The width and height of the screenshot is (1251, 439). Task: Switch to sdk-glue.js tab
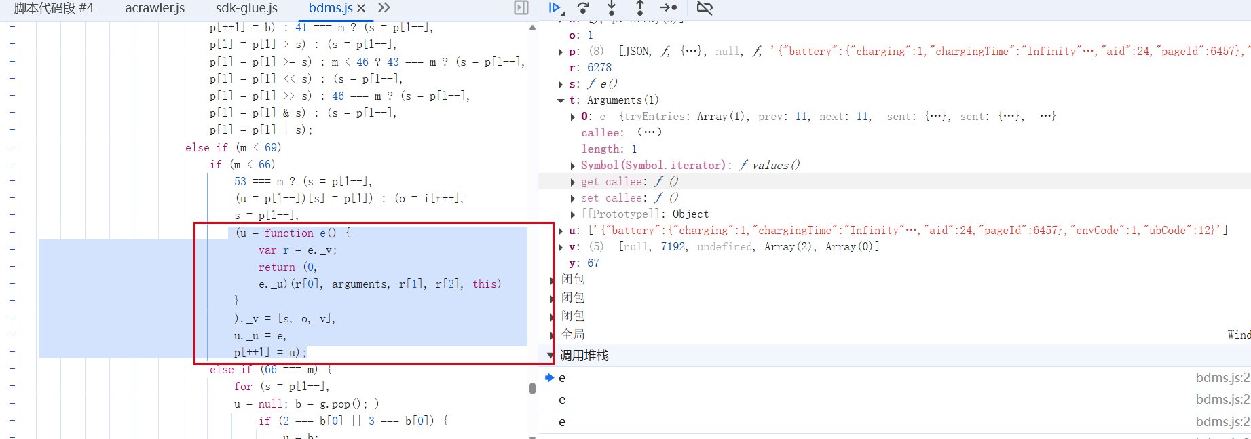[x=246, y=8]
